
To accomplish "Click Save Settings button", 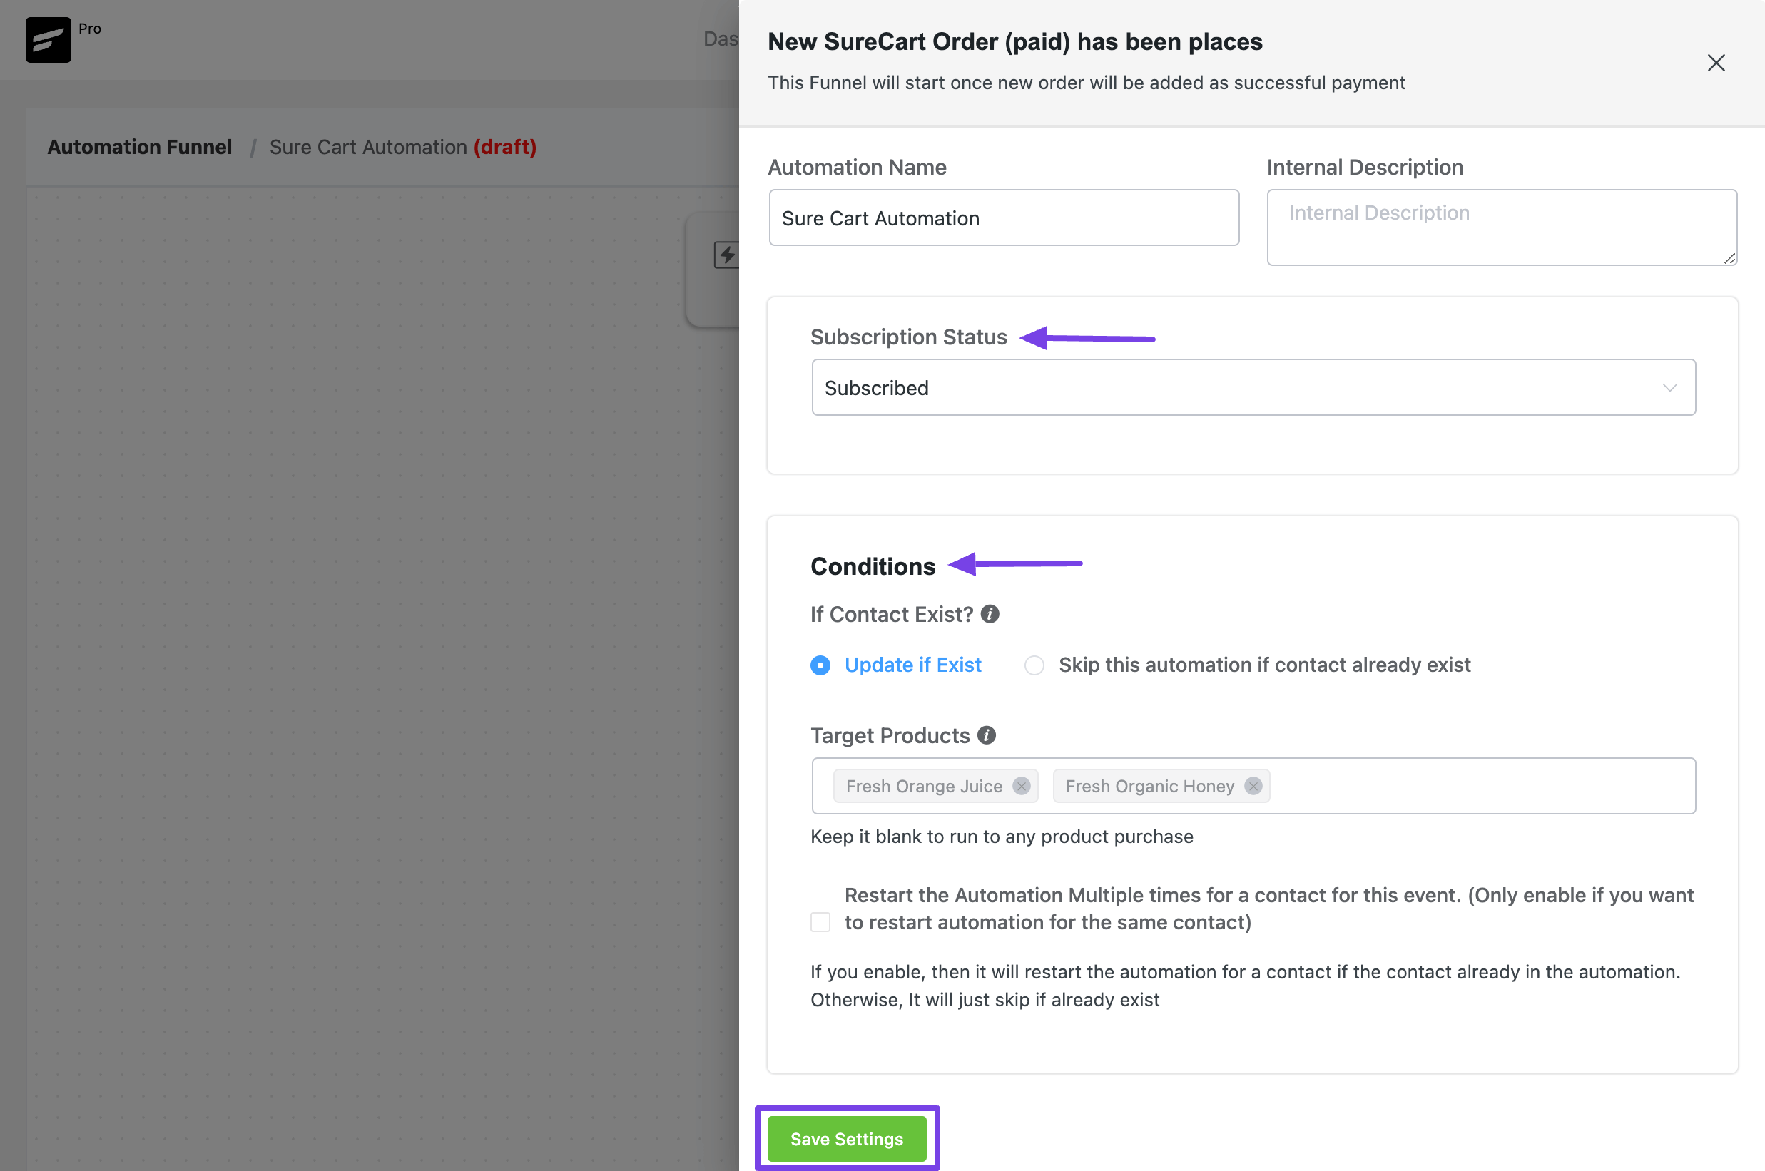I will (848, 1137).
